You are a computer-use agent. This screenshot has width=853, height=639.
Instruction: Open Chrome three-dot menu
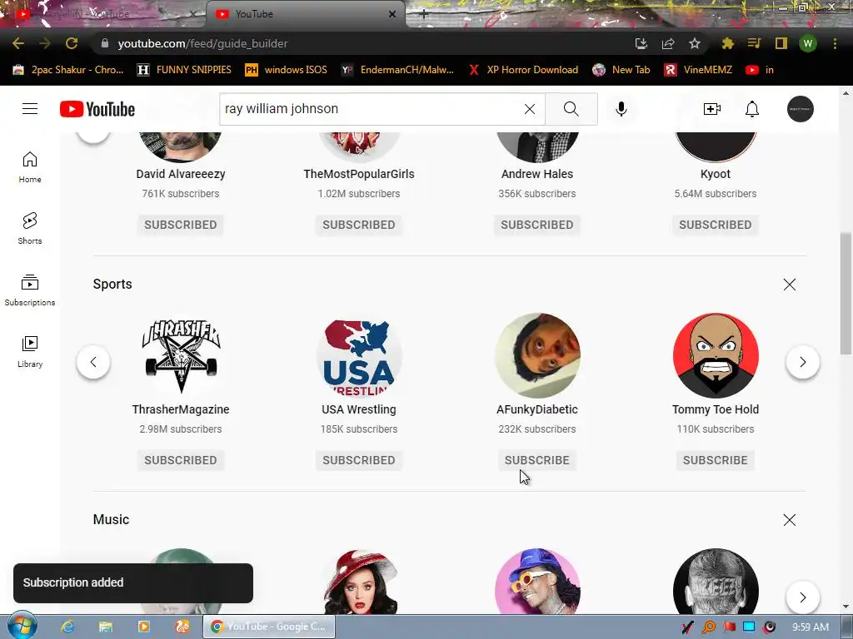click(x=835, y=43)
